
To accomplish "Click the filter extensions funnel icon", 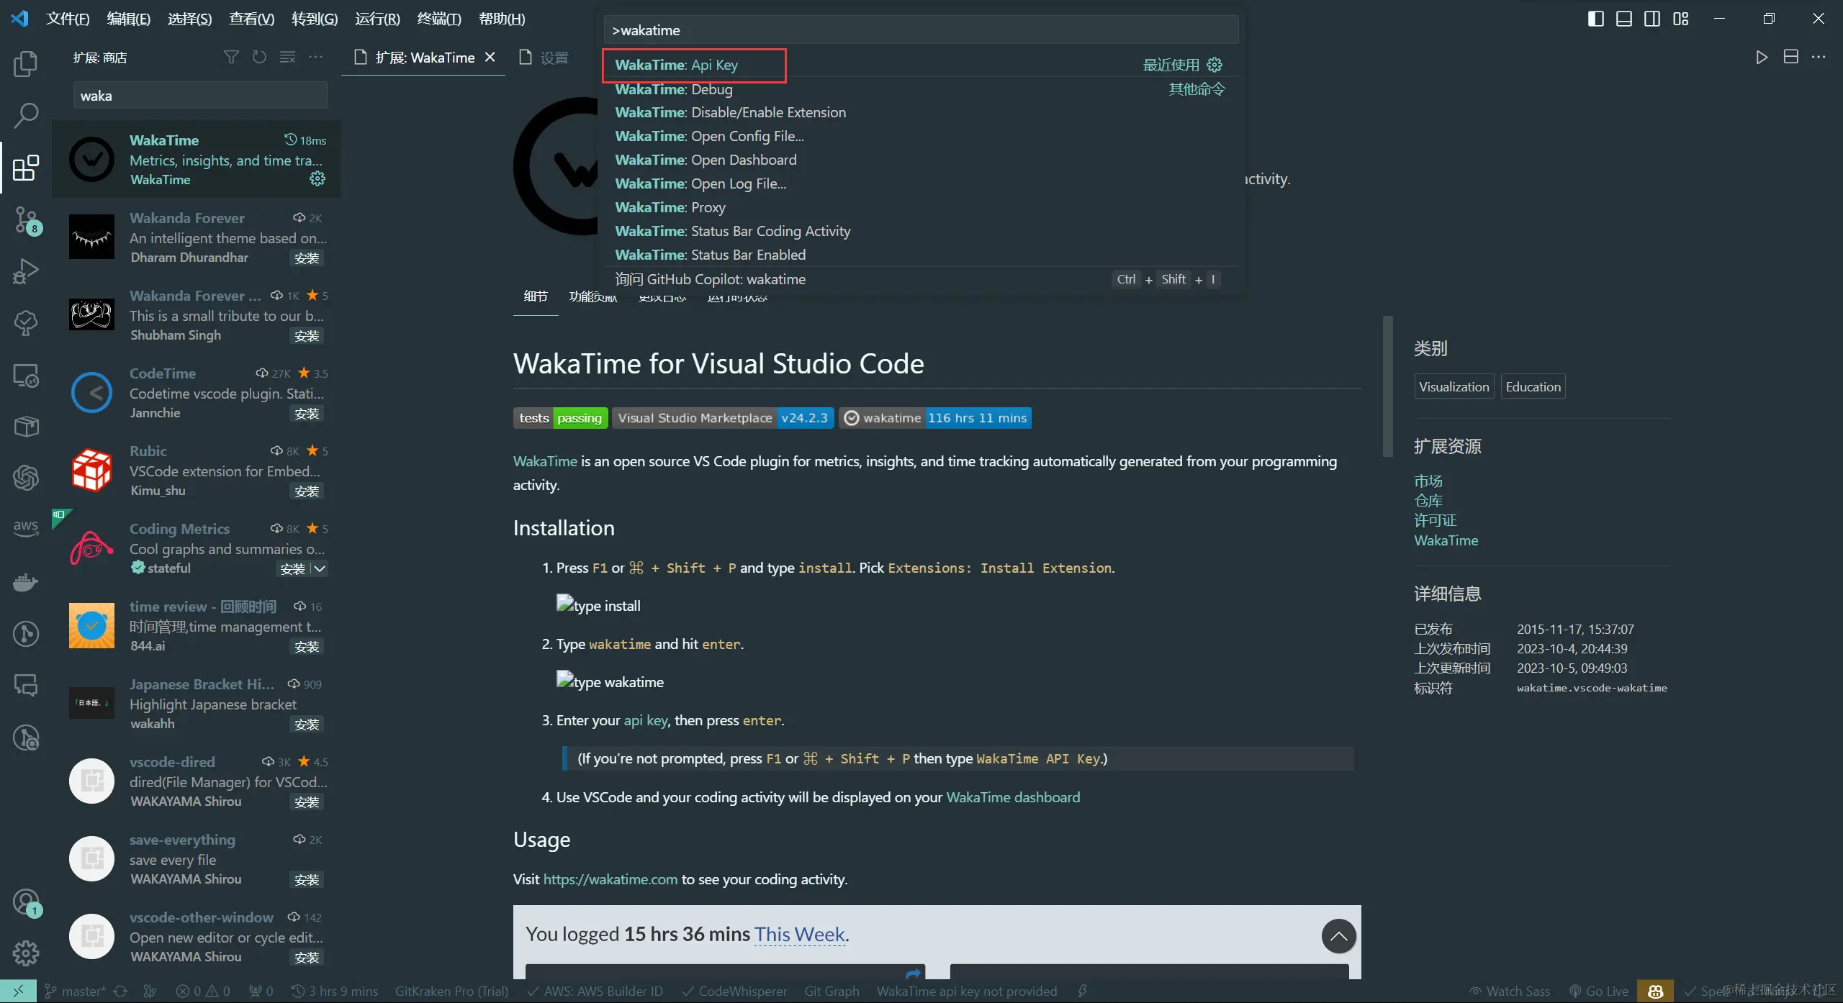I will pyautogui.click(x=231, y=57).
